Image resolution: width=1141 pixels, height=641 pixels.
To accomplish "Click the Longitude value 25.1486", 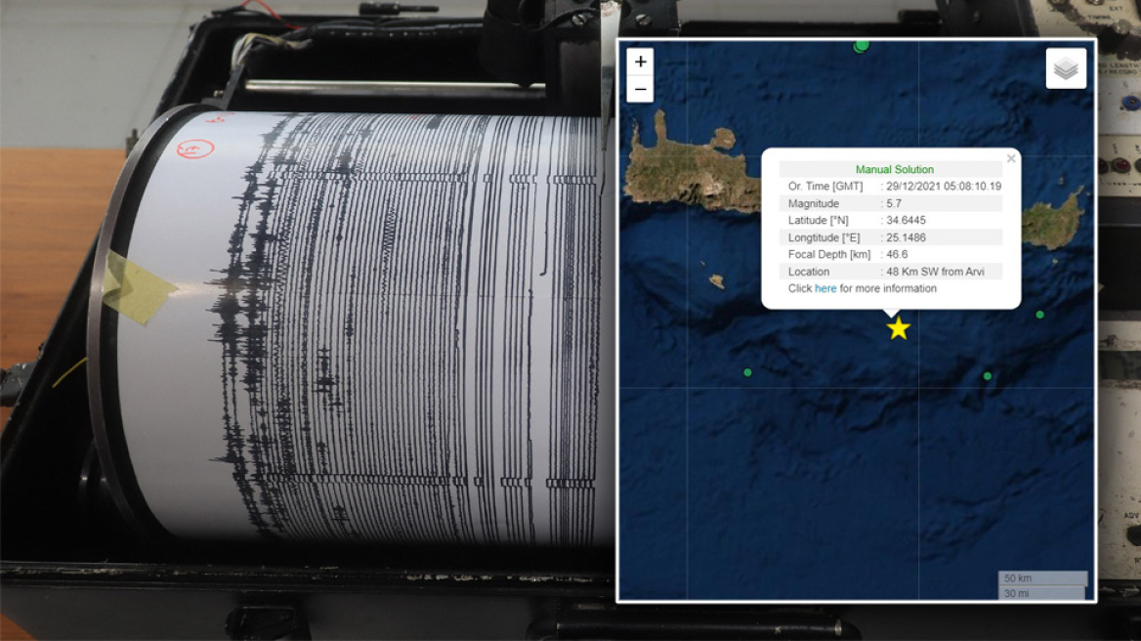I will click(908, 237).
